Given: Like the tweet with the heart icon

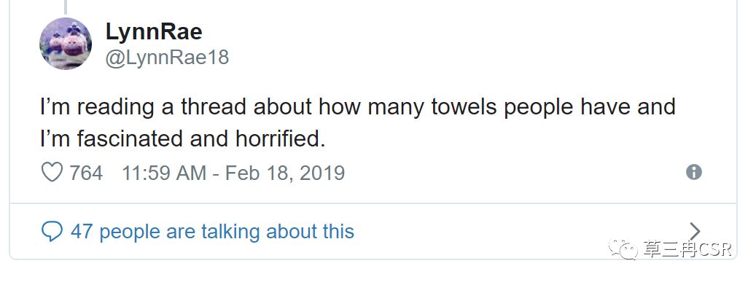Looking at the screenshot, I should 52,172.
